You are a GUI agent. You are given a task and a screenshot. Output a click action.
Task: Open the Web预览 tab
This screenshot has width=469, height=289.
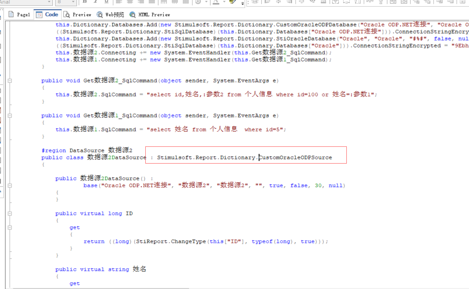[x=111, y=15]
